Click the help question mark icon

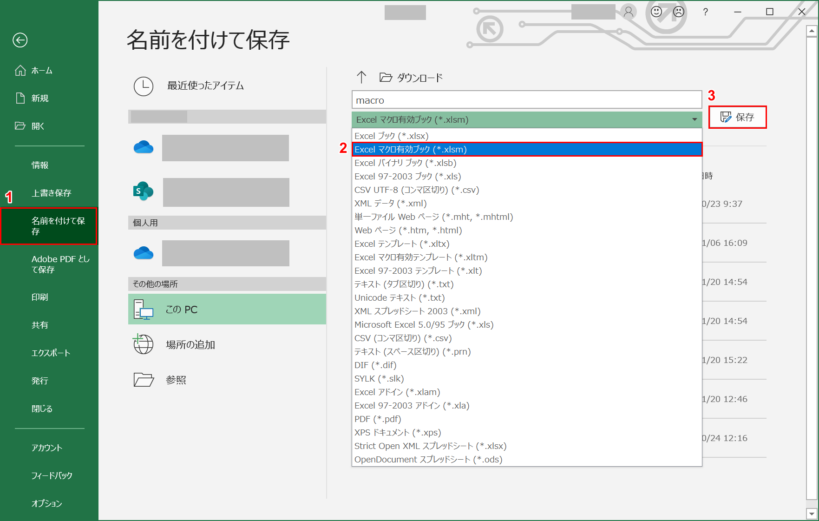706,12
